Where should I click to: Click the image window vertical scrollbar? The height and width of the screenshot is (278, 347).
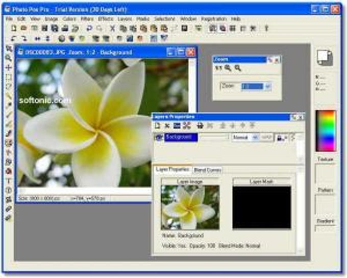[x=192, y=86]
